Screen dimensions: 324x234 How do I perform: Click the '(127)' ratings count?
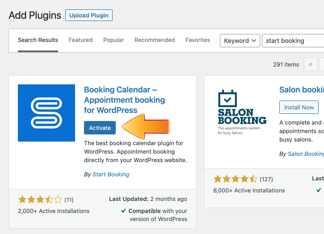[266, 179]
